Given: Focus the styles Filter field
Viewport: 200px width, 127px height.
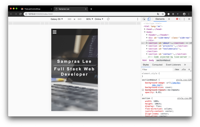Looking at the screenshot, I should (x=157, y=69).
